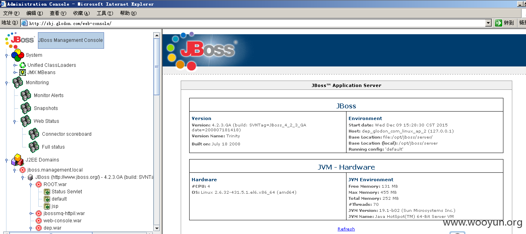The image size is (526, 234).
Task: Open the Full status icon
Action: pyautogui.click(x=34, y=147)
